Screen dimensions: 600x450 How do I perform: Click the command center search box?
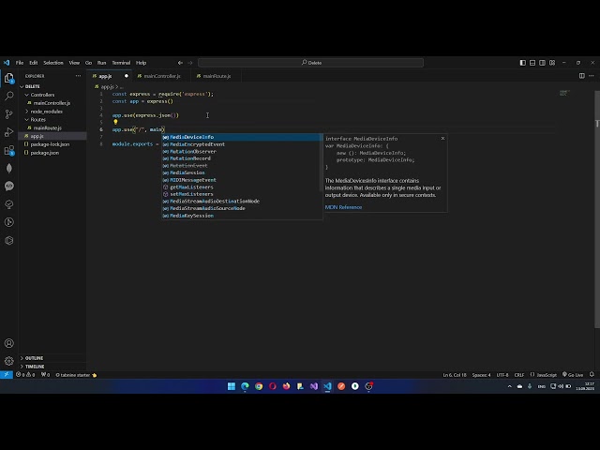[x=310, y=63]
